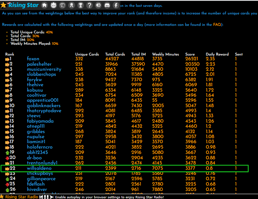Skip to next radio track
Viewport: 258px width, 199px height.
click(x=51, y=197)
